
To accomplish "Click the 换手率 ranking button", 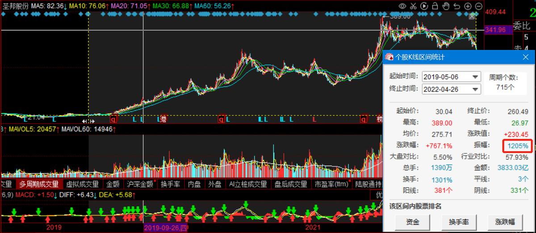I will pyautogui.click(x=458, y=222).
